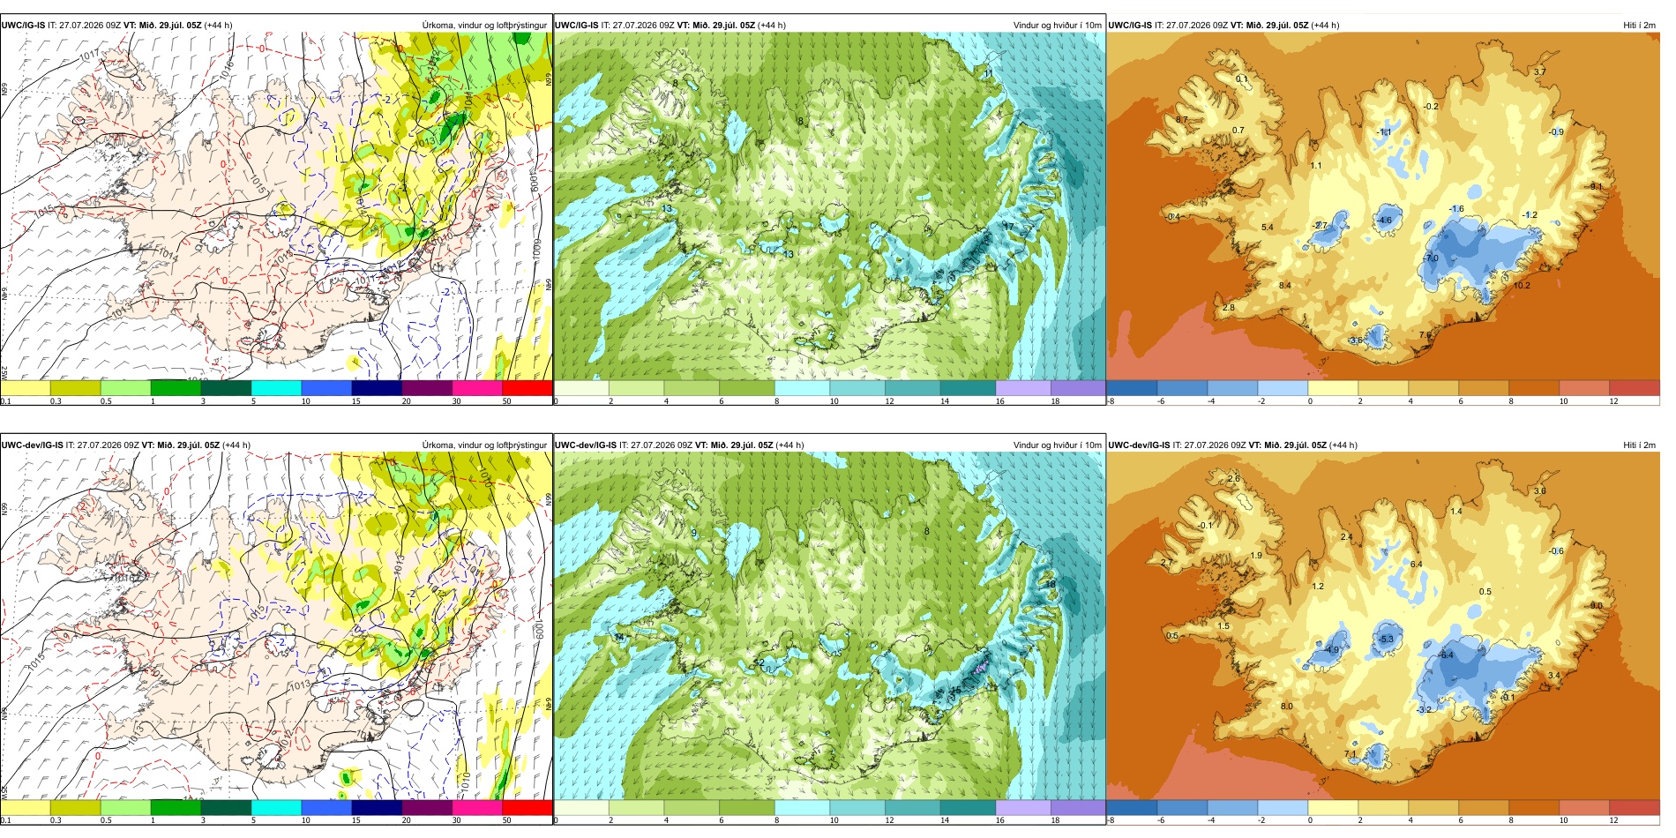
Task: Select the UWC-dev/IG-IS header of the bottom temperature map
Action: (x=1139, y=445)
